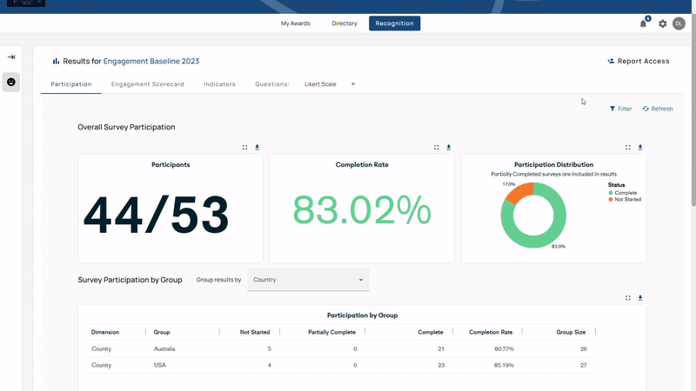Expand the Completion Rate card to fullscreen
Image resolution: width=696 pixels, height=391 pixels.
pyautogui.click(x=437, y=147)
